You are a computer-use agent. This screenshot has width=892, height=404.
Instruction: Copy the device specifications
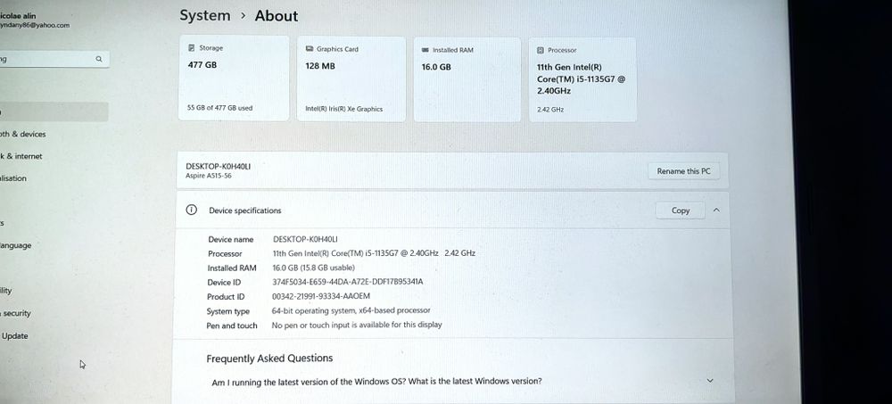[681, 210]
